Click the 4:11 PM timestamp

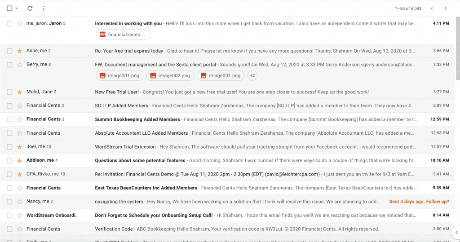(441, 23)
